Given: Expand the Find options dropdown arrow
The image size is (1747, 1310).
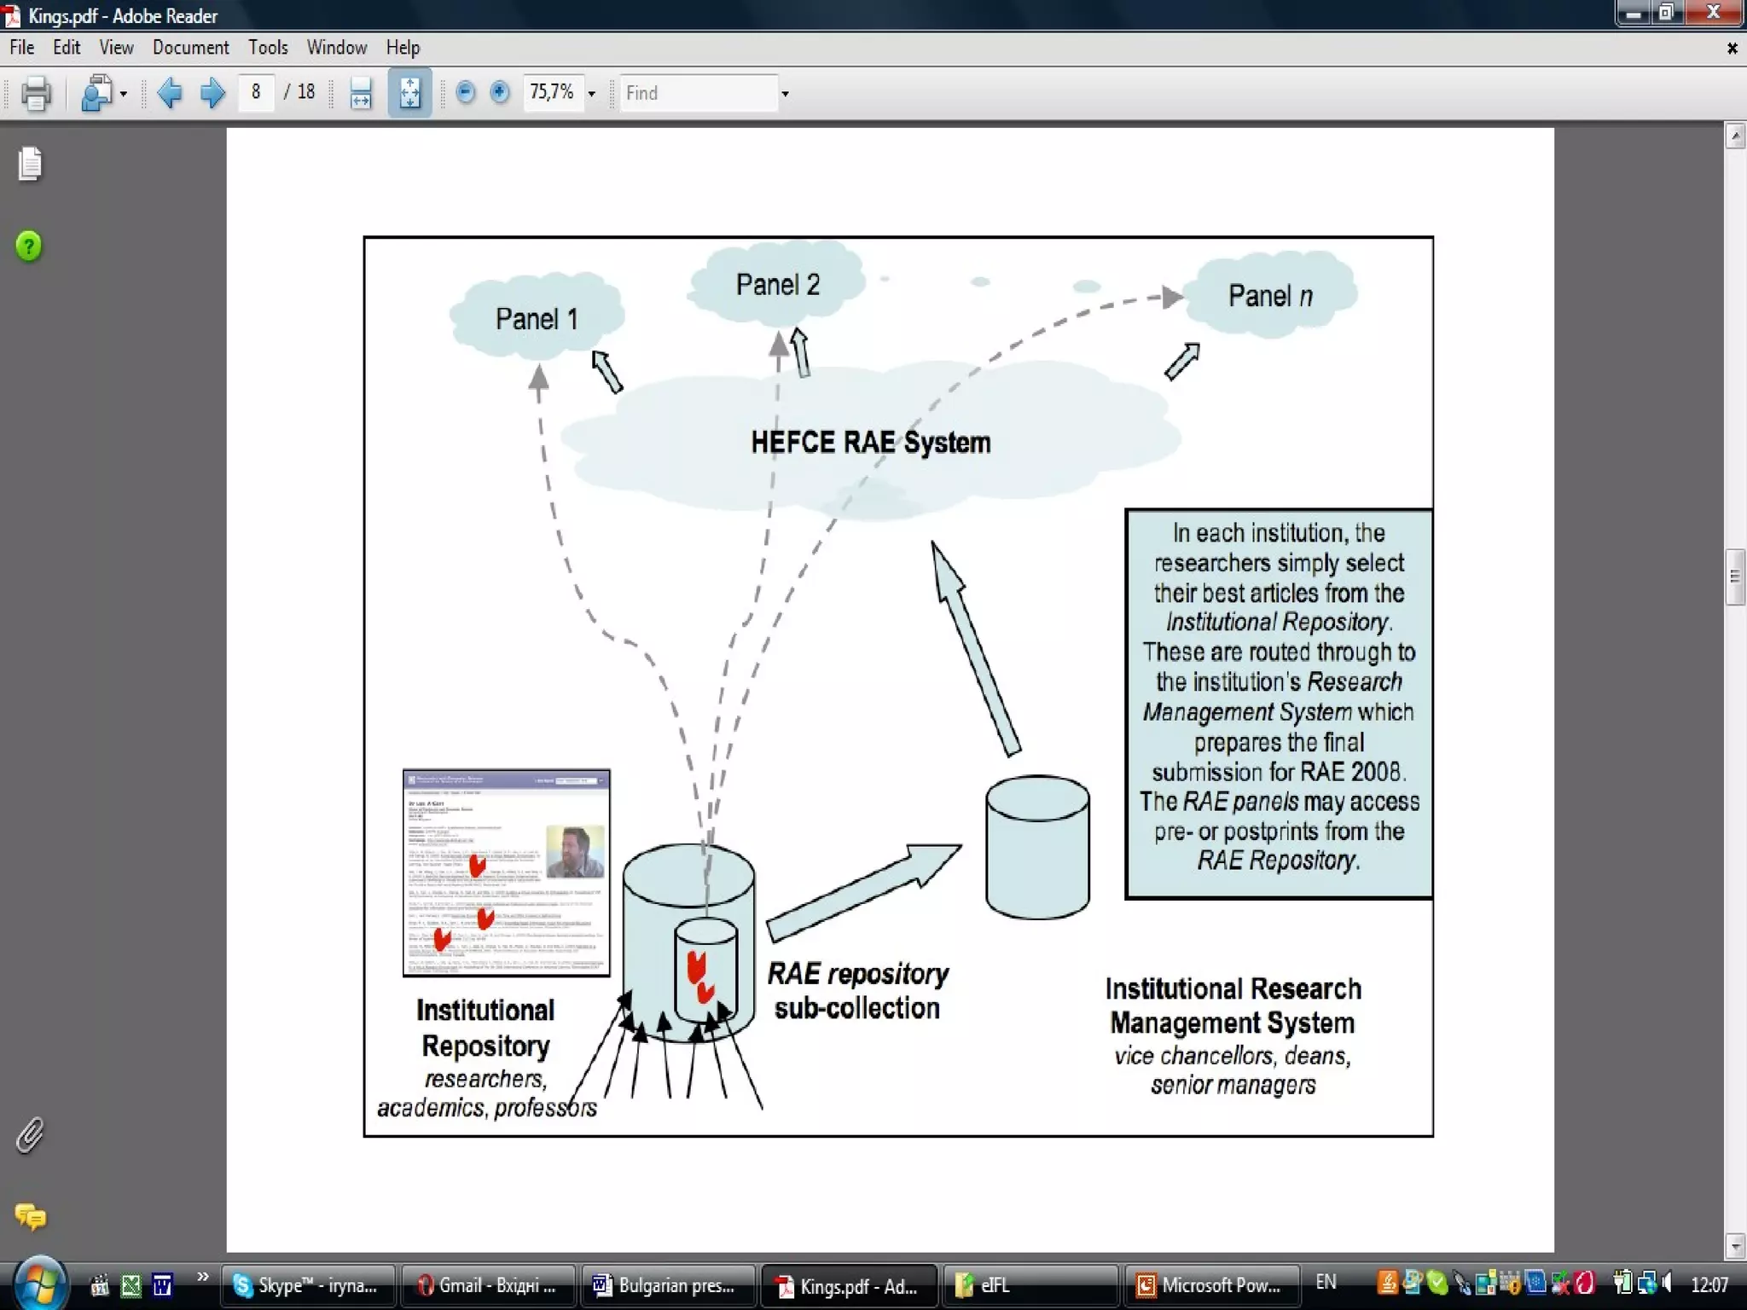Looking at the screenshot, I should tap(785, 93).
